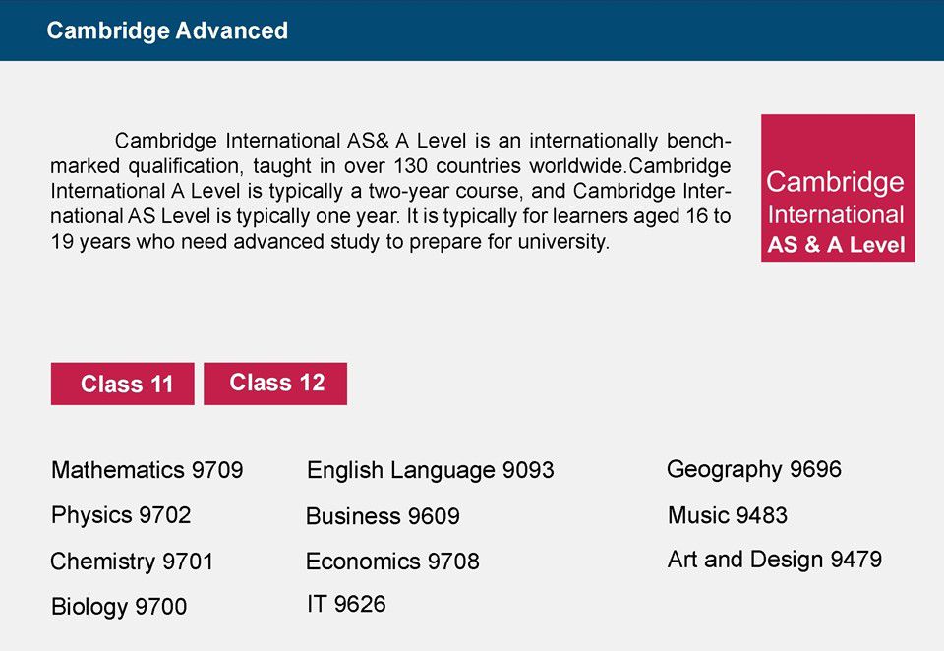Click the AS & A Level description paragraph
944x651 pixels.
coord(390,191)
